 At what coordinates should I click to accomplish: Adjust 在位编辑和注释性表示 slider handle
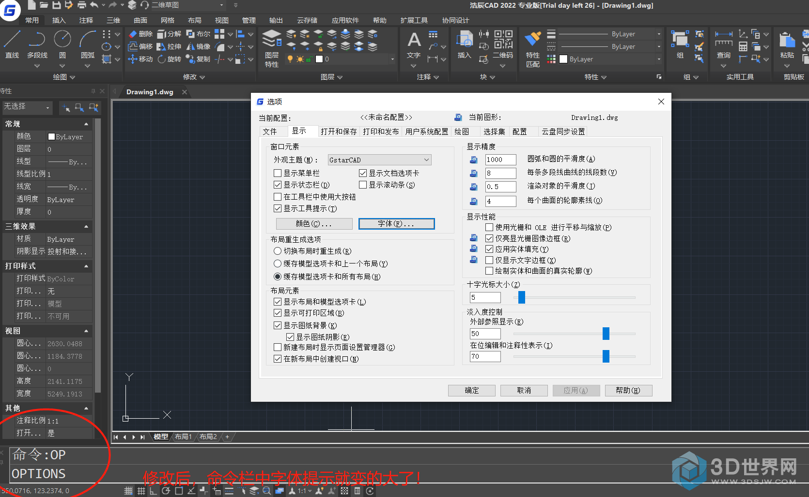(x=606, y=356)
